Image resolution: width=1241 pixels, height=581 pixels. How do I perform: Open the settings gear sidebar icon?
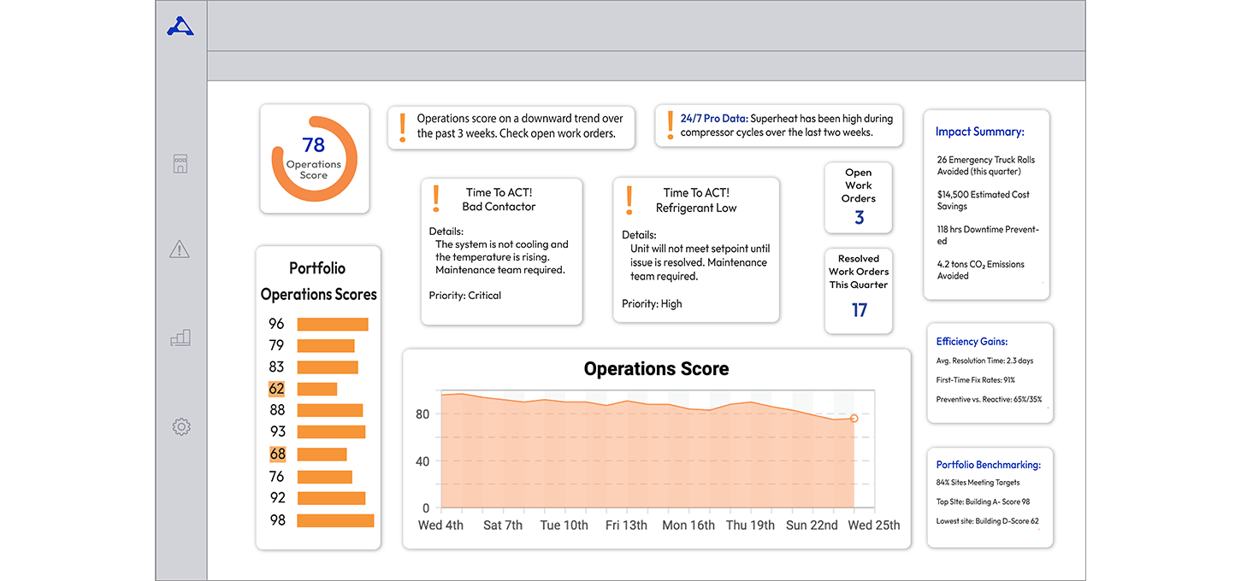(180, 426)
